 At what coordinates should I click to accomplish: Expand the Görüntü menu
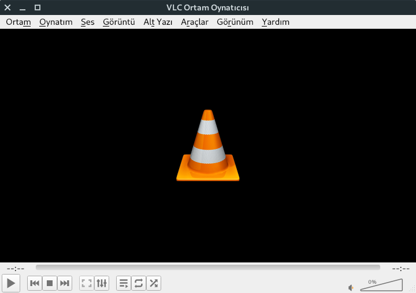pos(119,22)
